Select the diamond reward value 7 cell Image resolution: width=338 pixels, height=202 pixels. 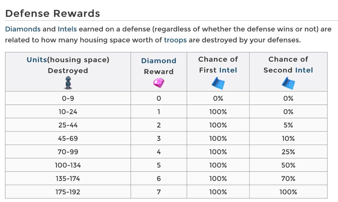pos(159,192)
